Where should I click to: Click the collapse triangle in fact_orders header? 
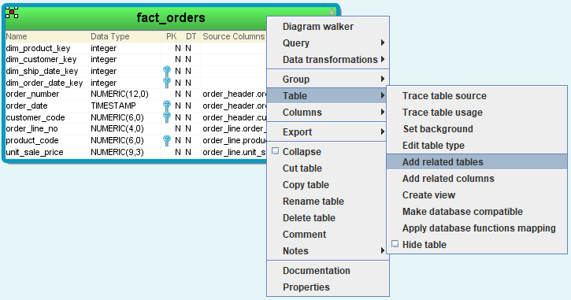point(332,11)
